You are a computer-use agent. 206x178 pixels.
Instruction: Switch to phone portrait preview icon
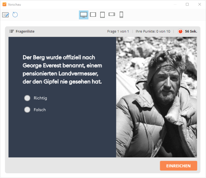pyautogui.click(x=121, y=15)
